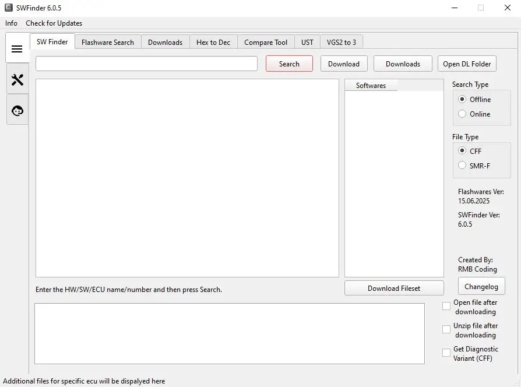Open the wrench and screwdriver tools icon
This screenshot has height=387, width=521.
point(17,80)
